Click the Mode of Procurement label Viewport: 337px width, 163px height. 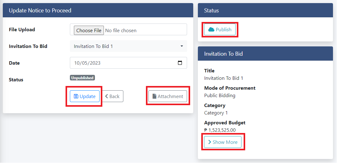click(230, 88)
